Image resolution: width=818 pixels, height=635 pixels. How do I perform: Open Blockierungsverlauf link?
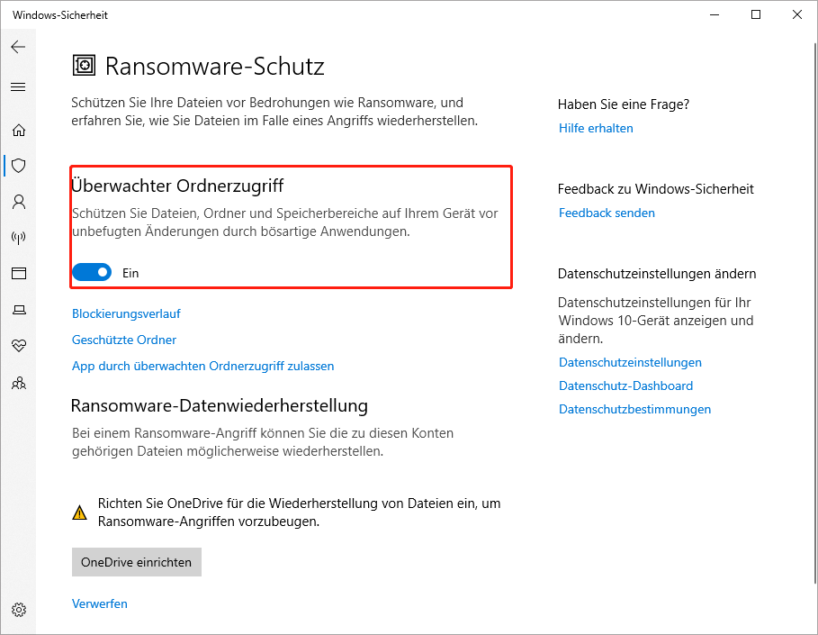pos(126,313)
